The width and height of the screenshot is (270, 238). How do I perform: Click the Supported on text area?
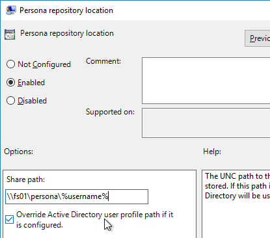(206, 123)
